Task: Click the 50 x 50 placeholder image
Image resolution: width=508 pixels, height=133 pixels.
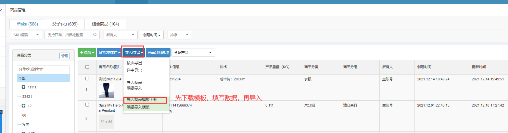Action: coord(106,122)
